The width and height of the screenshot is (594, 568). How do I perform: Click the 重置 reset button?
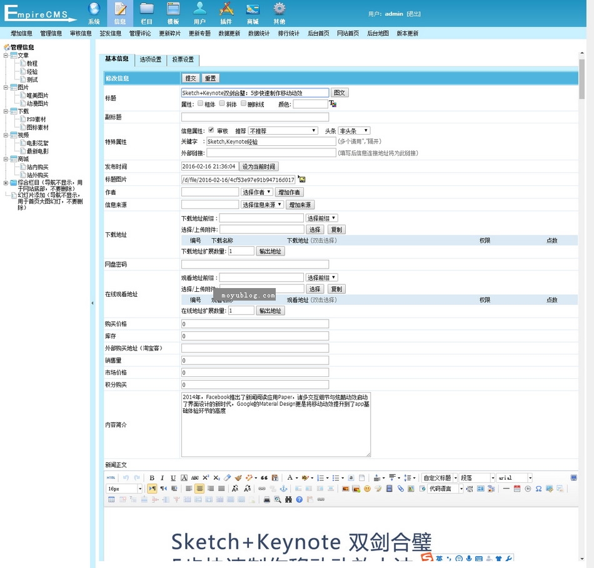tap(210, 78)
